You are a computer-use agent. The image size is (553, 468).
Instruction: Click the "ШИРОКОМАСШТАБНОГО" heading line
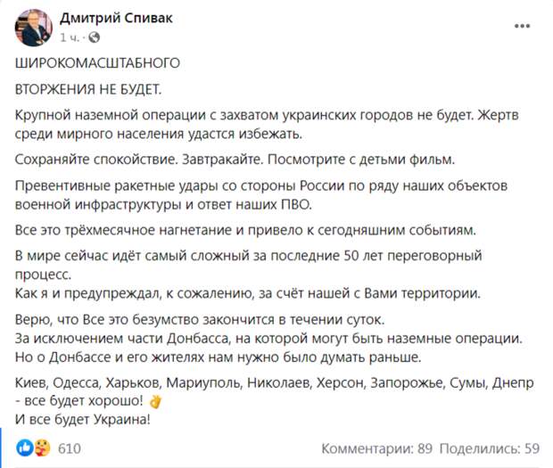pos(98,64)
